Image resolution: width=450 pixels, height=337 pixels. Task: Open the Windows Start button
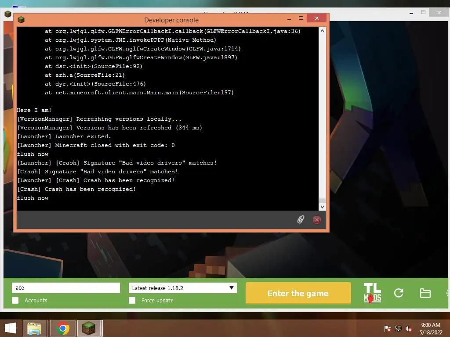11,328
